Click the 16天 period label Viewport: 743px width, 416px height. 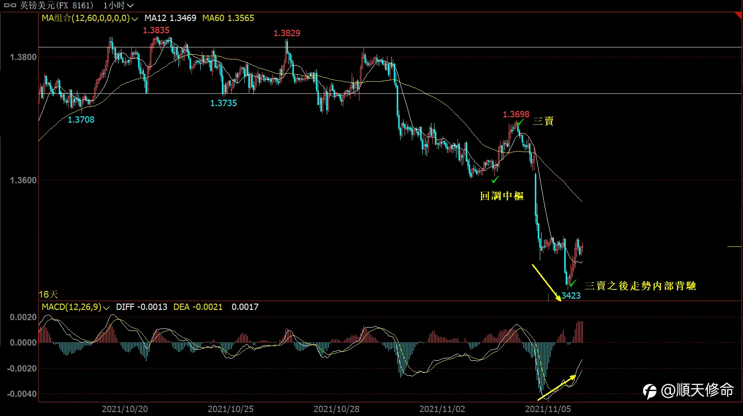click(x=48, y=294)
